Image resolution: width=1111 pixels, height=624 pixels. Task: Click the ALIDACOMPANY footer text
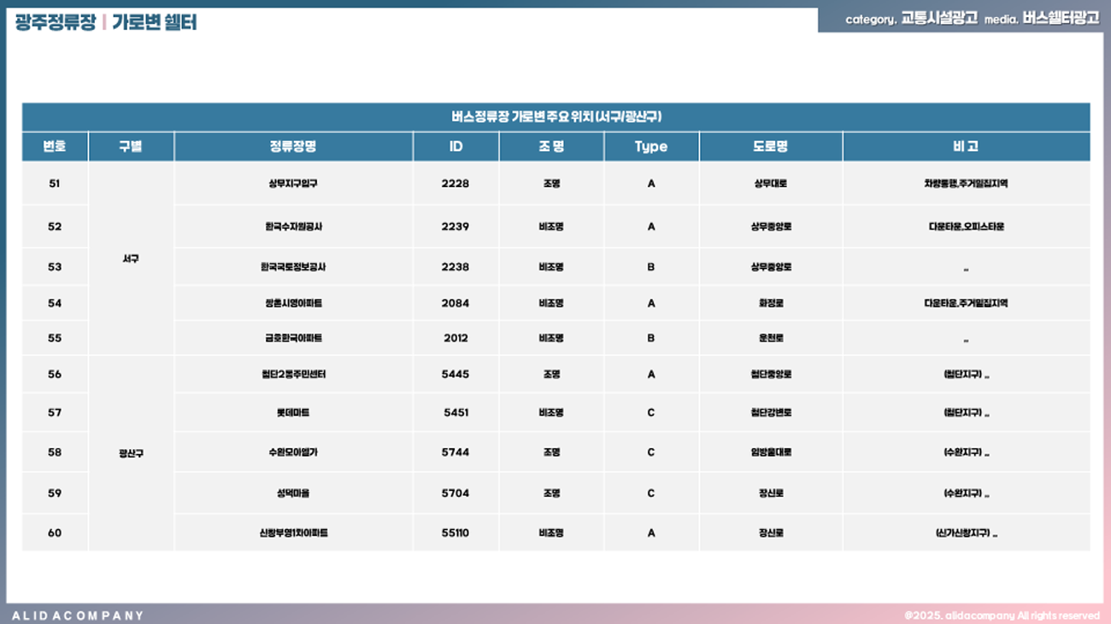(78, 615)
